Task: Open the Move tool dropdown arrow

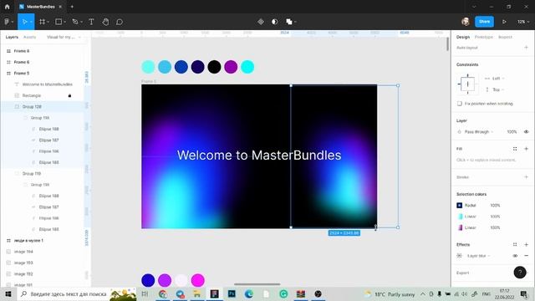Action: [x=31, y=22]
